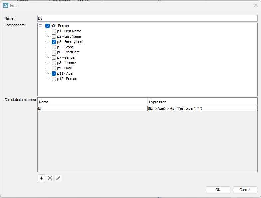This screenshot has height=198, width=261.
Task: Select the IIF calculated column row
Action: tap(92, 108)
